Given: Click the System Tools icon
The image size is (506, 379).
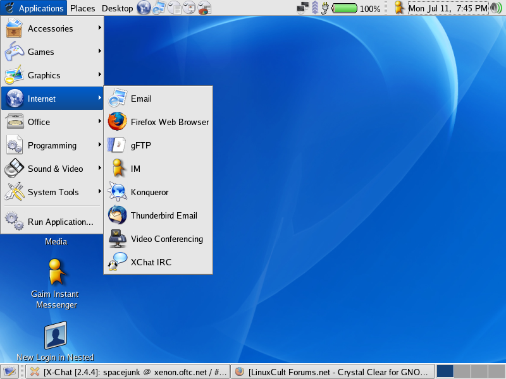Looking at the screenshot, I should (x=14, y=191).
